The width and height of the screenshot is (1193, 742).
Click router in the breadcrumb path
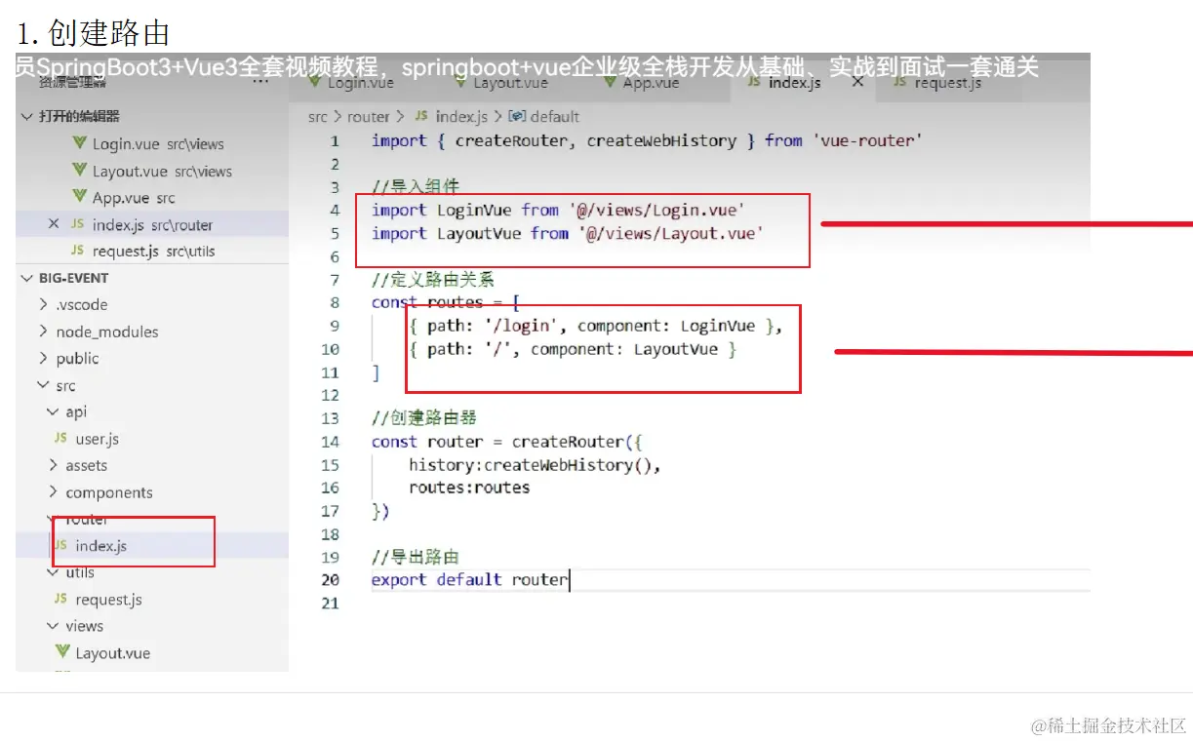[x=369, y=116]
